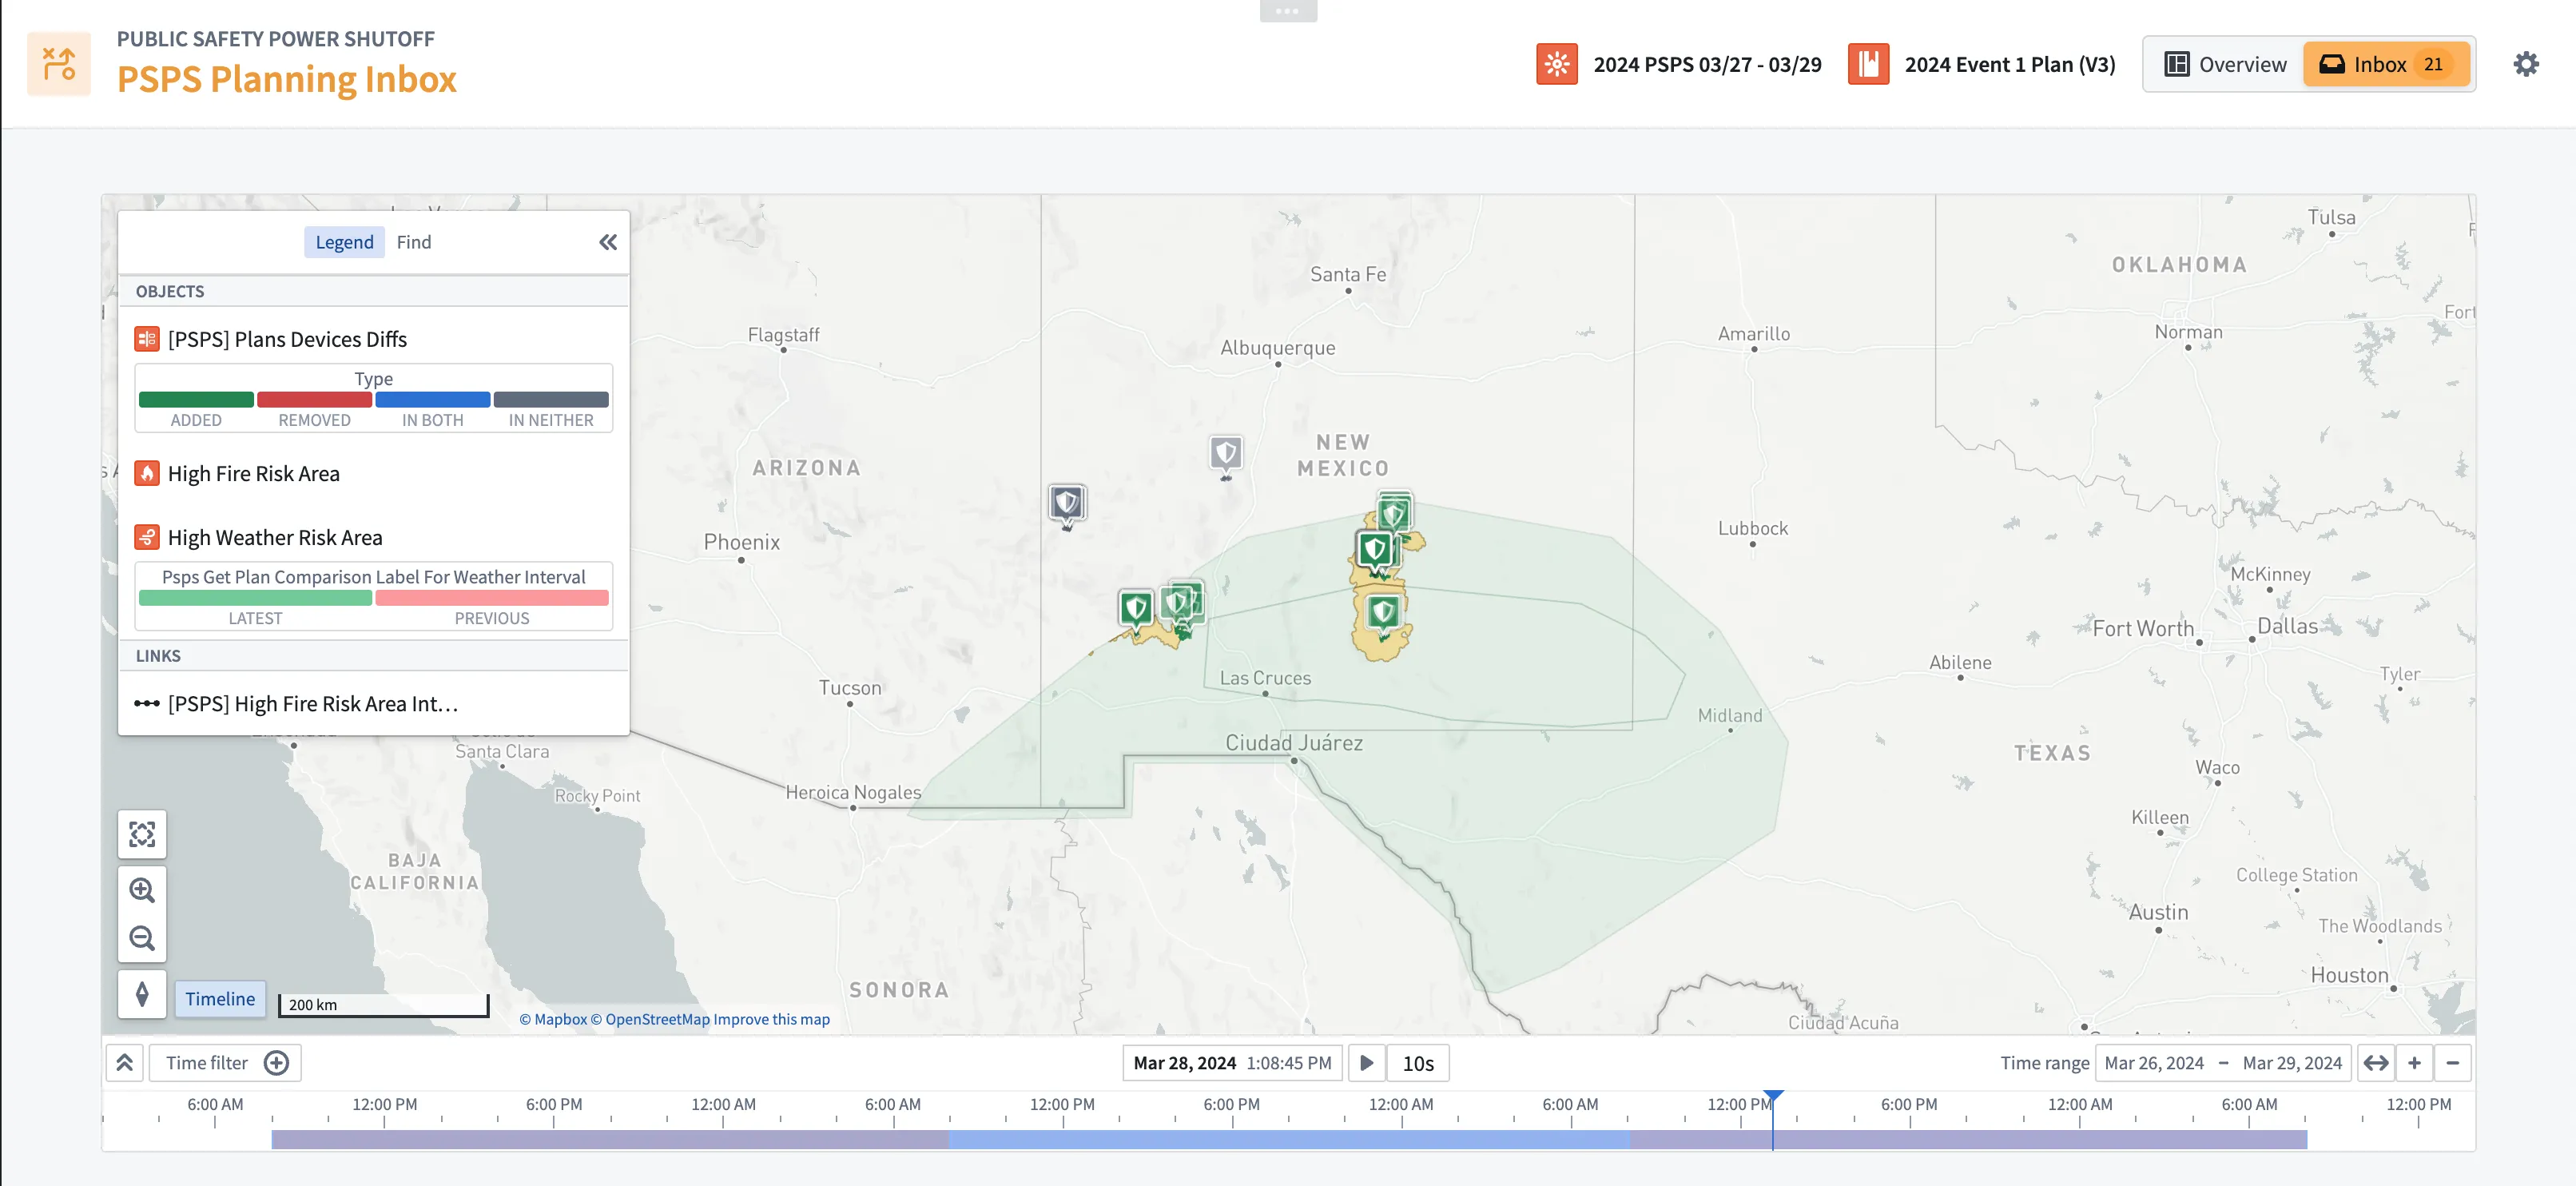The width and height of the screenshot is (2576, 1186).
Task: Click the 2024 Event 1 Plan icon
Action: (1867, 64)
